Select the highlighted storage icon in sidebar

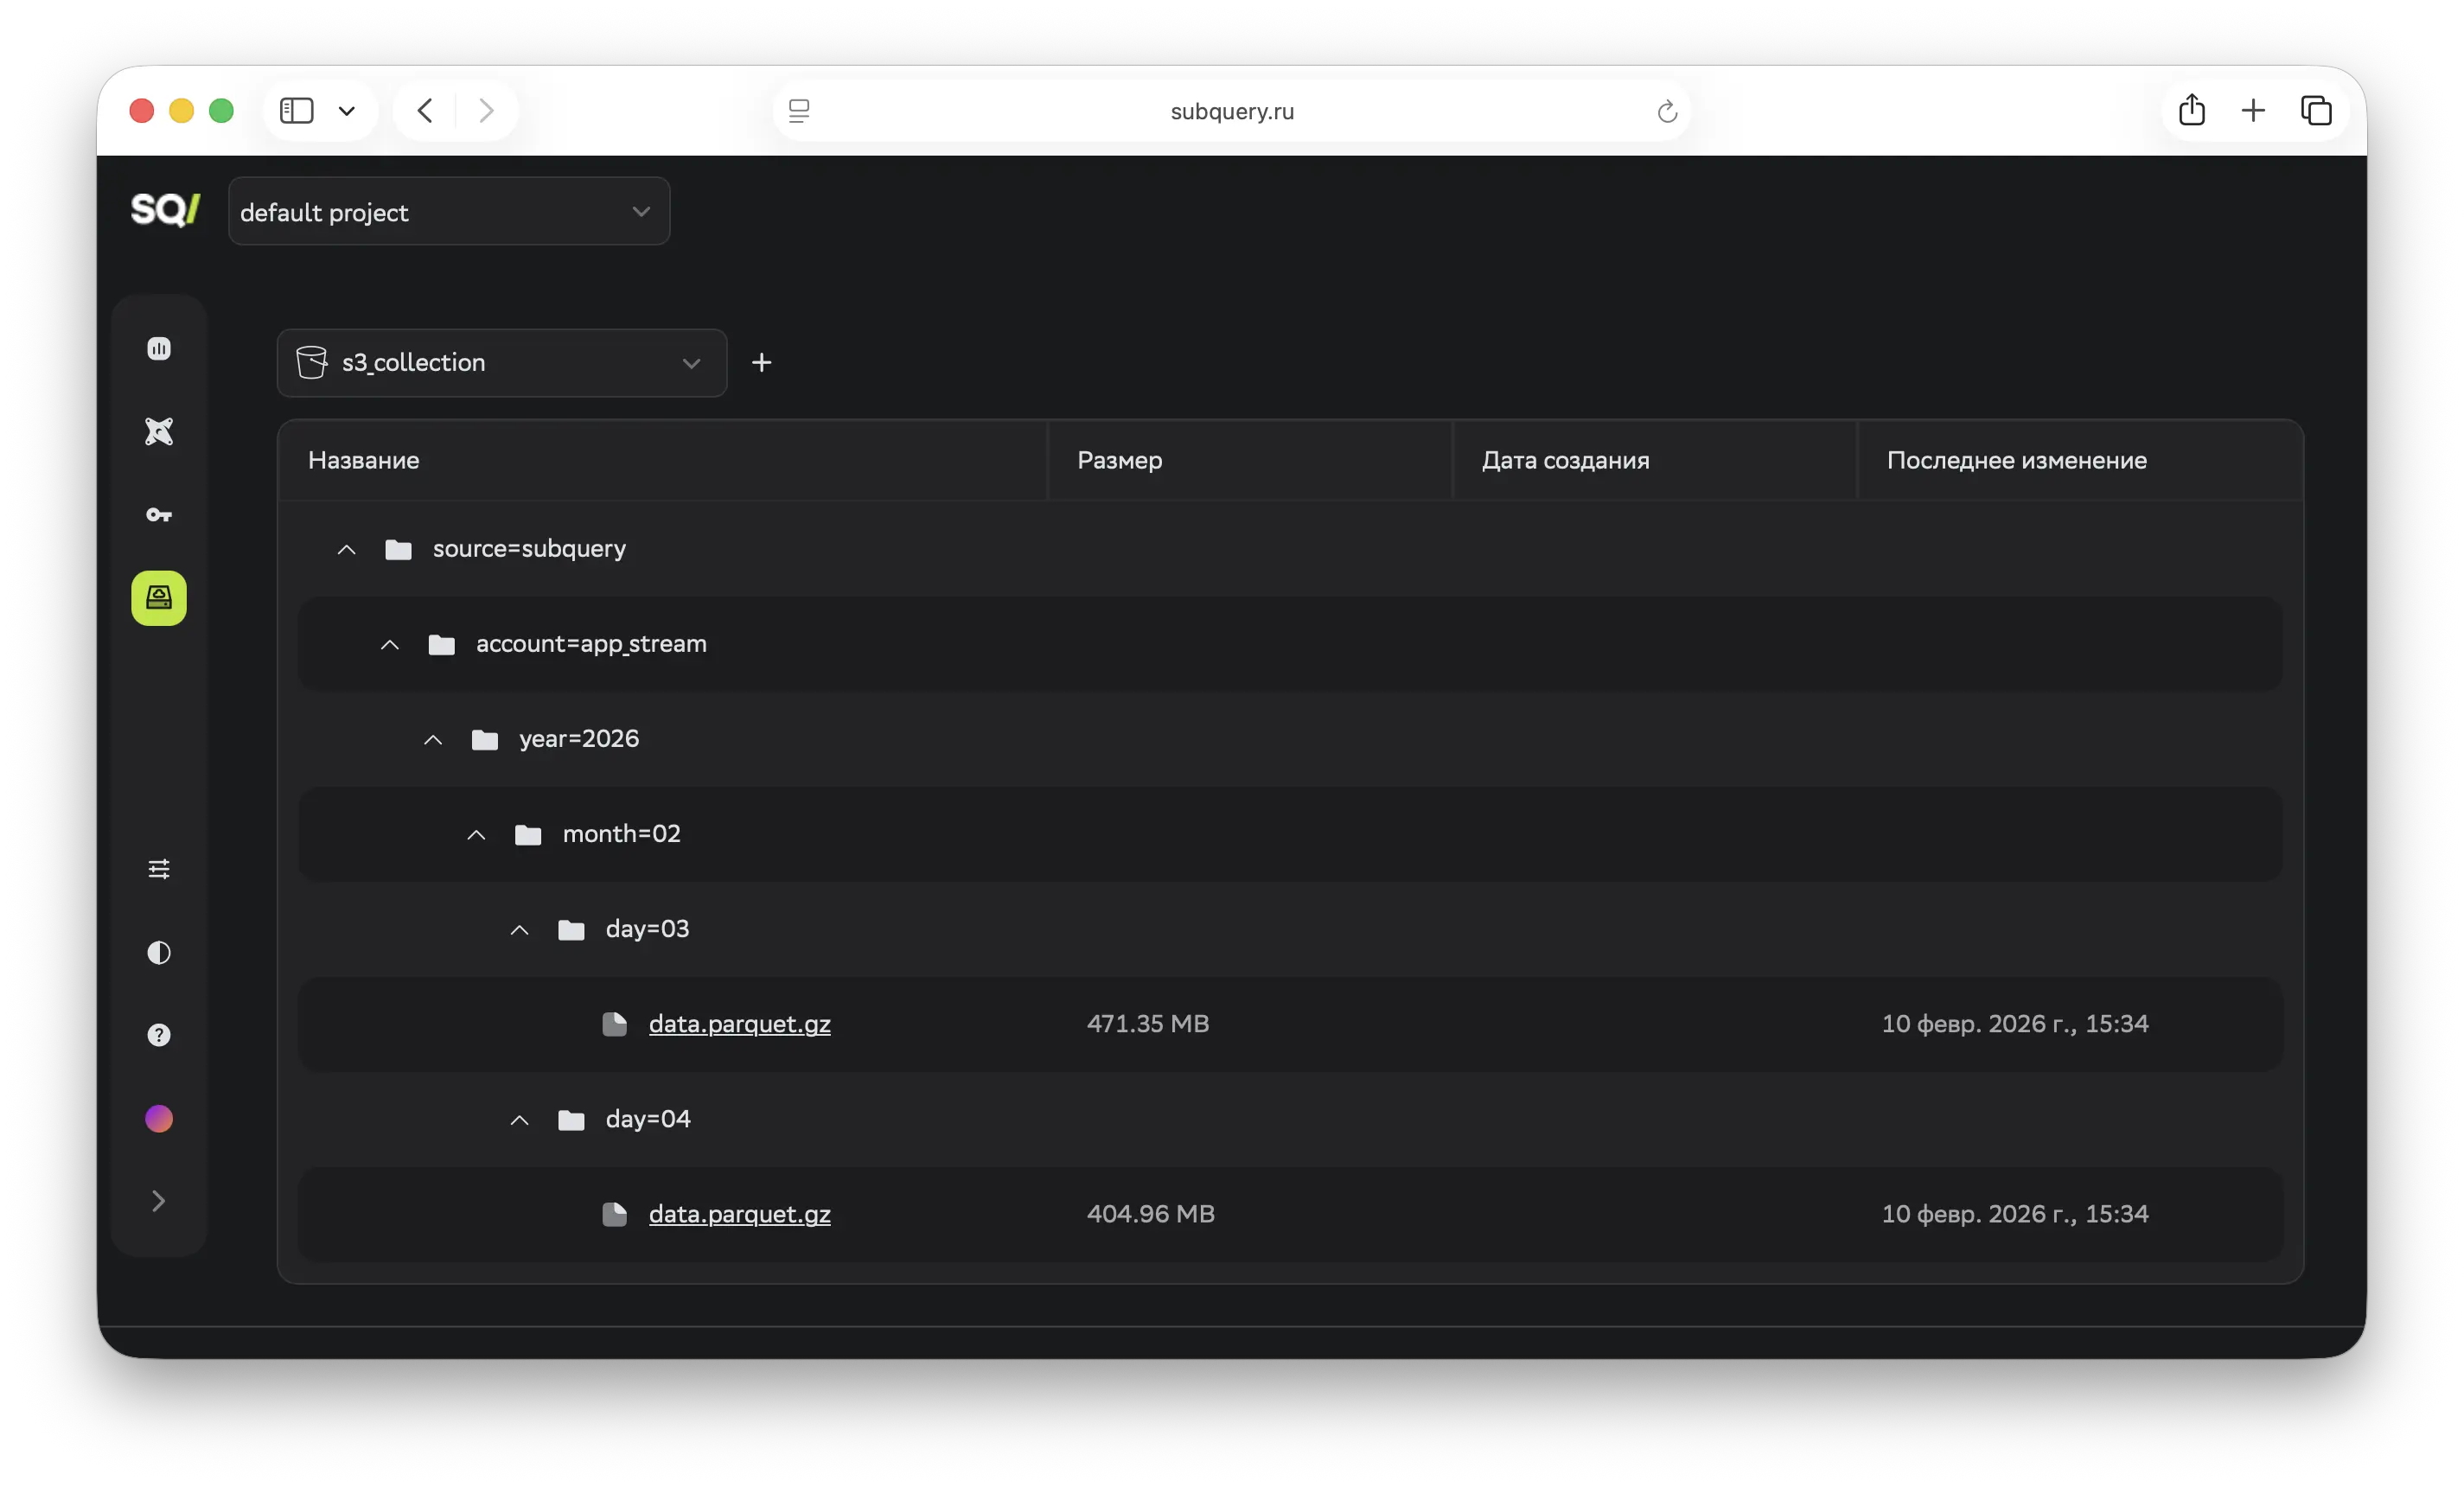point(159,598)
